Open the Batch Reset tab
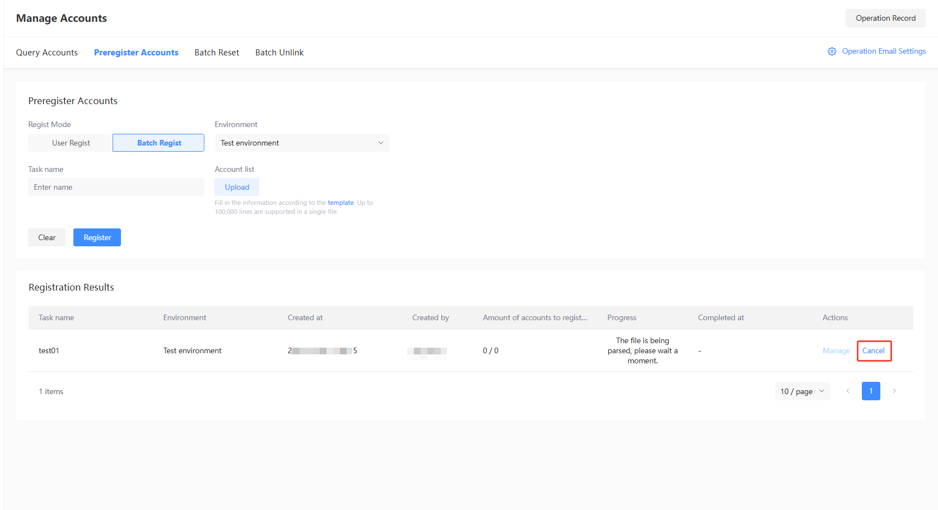Viewport: 938px width, 510px height. [x=217, y=53]
